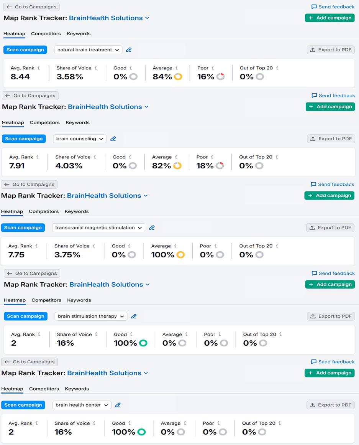Click the edit pencil beside "natural brain treatment"
The height and width of the screenshot is (445, 359).
tap(129, 50)
